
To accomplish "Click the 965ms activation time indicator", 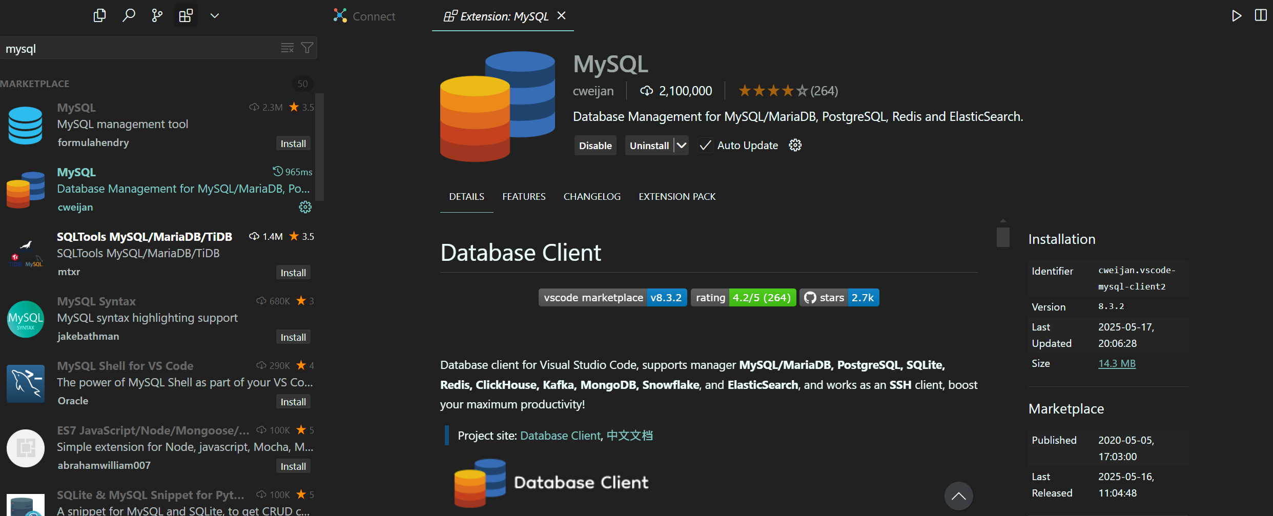I will coord(293,172).
